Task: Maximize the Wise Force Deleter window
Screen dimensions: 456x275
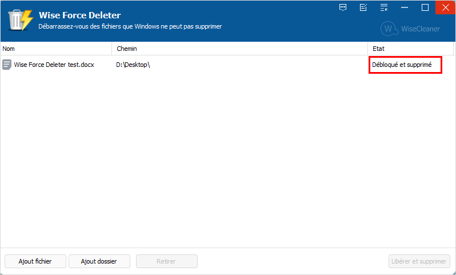Action: [425, 7]
